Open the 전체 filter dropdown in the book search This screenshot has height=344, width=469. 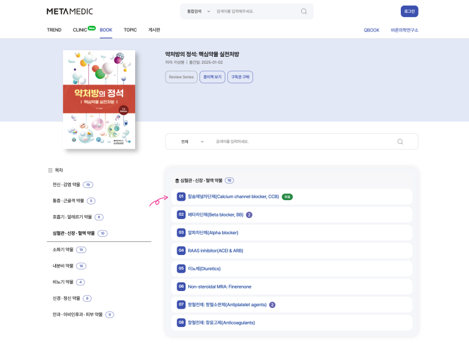pyautogui.click(x=192, y=141)
